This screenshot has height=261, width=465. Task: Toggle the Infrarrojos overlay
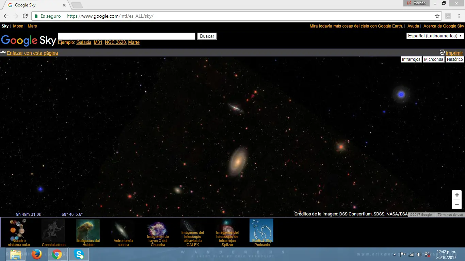[x=411, y=59]
